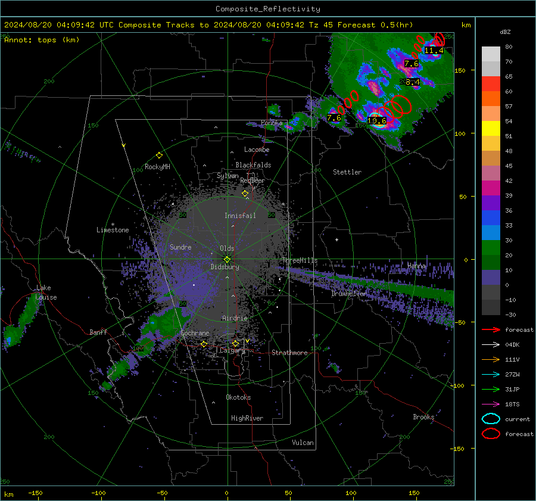Click the UTC Composite Tracks timestamp header
This screenshot has width=536, height=501.
208,25
